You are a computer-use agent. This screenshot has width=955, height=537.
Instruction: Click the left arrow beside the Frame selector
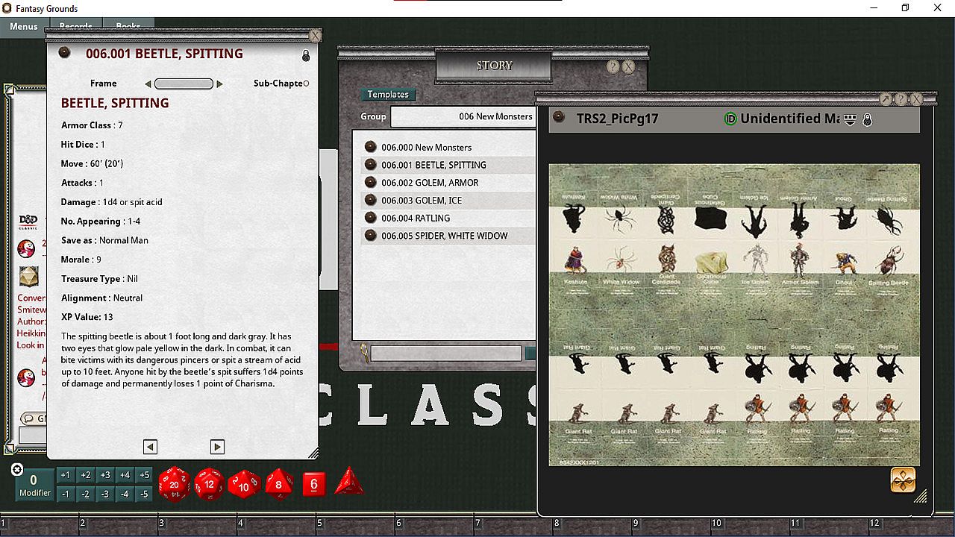[148, 84]
